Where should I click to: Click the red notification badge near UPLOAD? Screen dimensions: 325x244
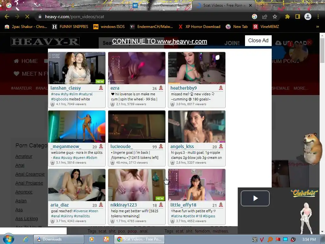pyautogui.click(x=290, y=44)
